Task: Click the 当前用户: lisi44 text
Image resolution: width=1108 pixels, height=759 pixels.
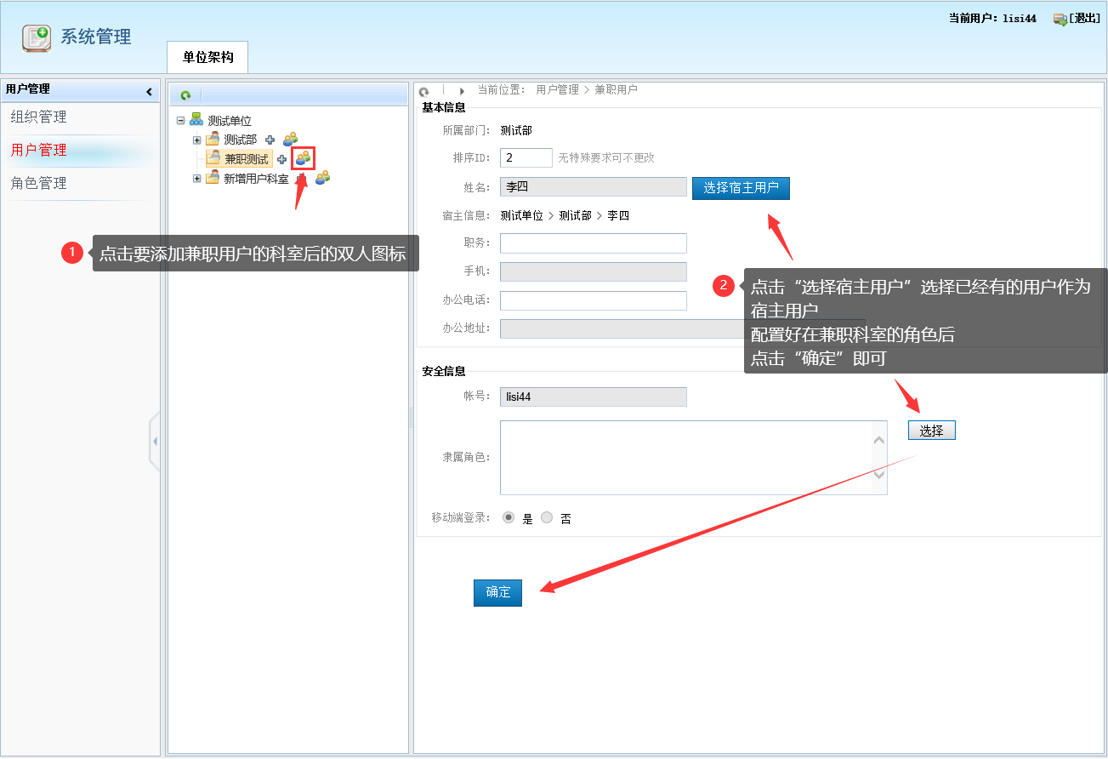Action: [x=992, y=19]
